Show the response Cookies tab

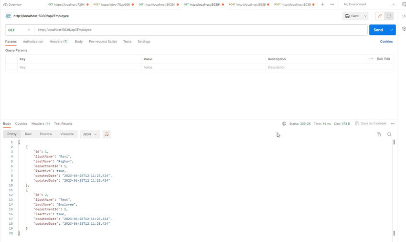click(21, 124)
